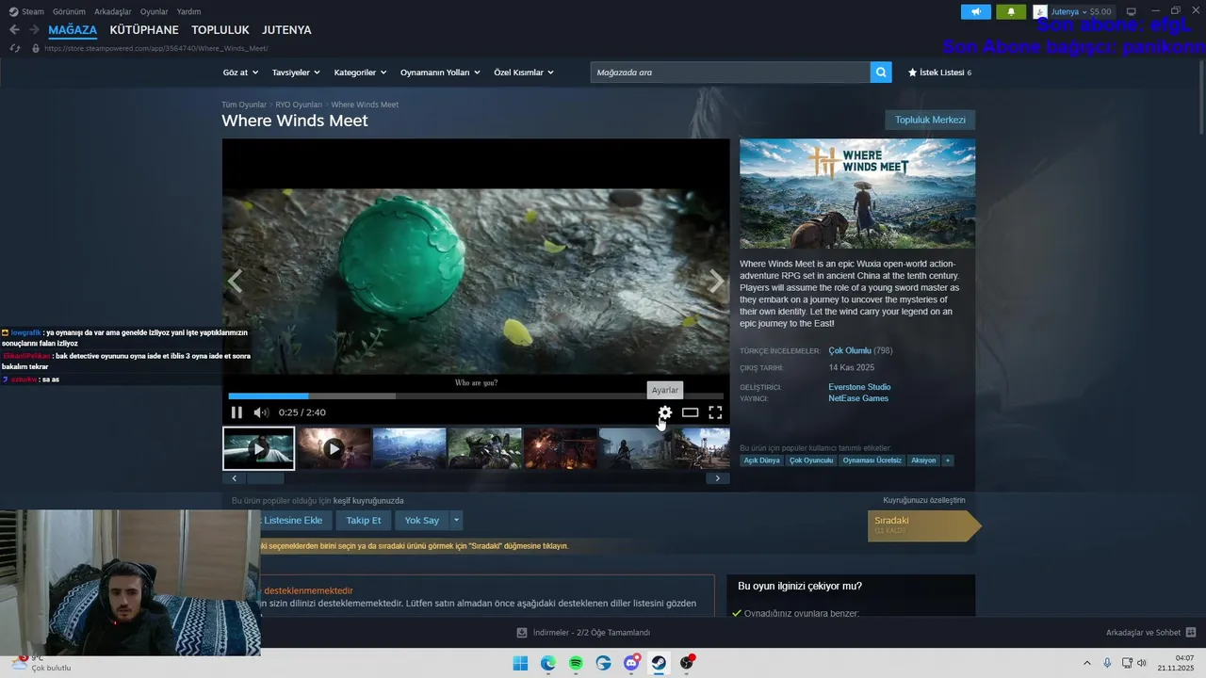Toggle theater mode for the video

click(x=691, y=412)
